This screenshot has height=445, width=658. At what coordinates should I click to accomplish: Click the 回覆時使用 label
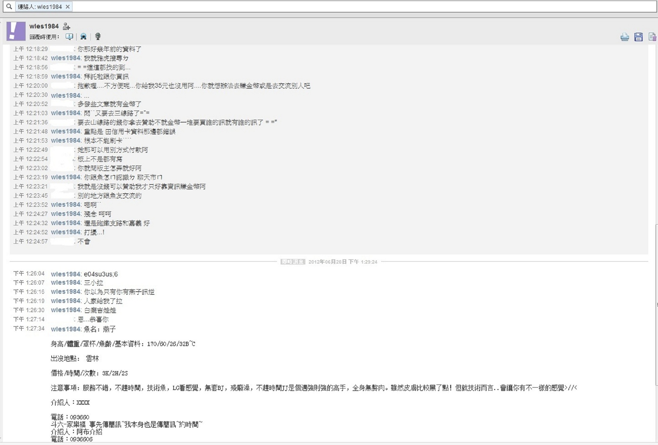(x=44, y=37)
